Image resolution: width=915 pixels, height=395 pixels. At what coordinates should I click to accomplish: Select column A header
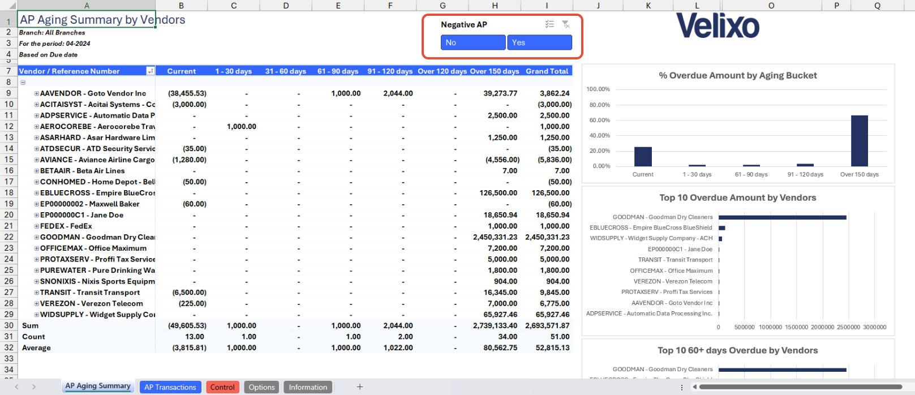87,5
